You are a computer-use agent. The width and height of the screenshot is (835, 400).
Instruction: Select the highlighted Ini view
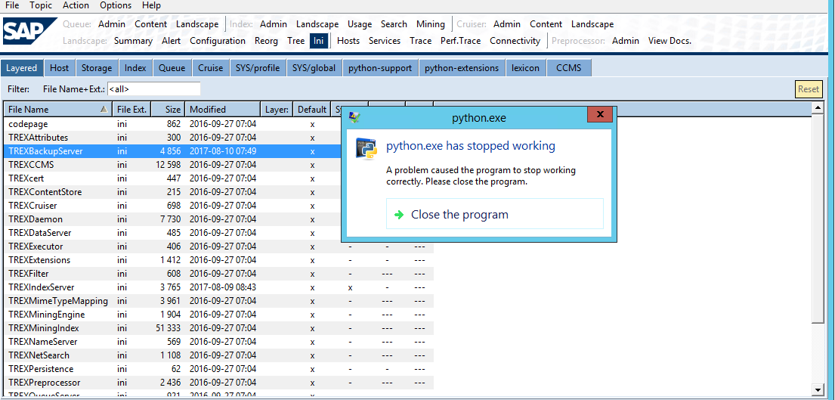pos(318,41)
